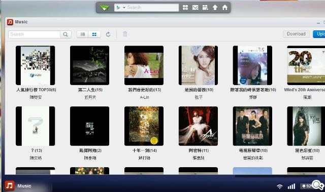Open the album cover ending in (15)
This screenshot has height=192, width=325.
[x=90, y=65]
